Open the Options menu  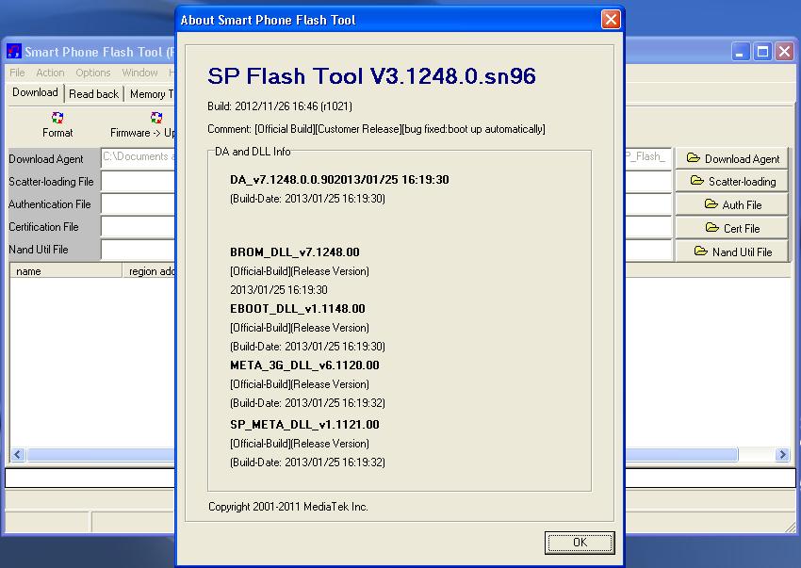(93, 73)
